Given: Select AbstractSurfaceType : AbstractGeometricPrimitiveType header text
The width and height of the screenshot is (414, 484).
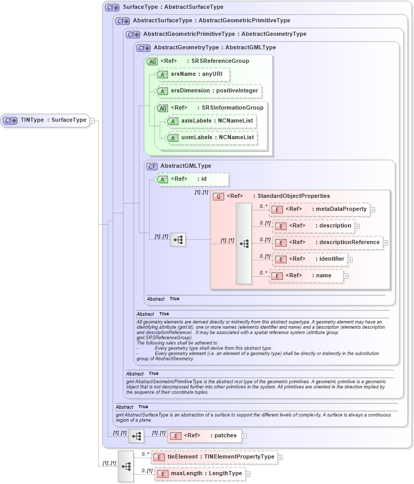Looking at the screenshot, I should tap(212, 21).
